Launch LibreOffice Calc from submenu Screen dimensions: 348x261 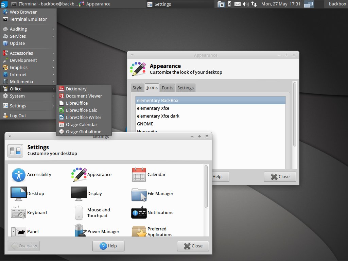(84, 110)
